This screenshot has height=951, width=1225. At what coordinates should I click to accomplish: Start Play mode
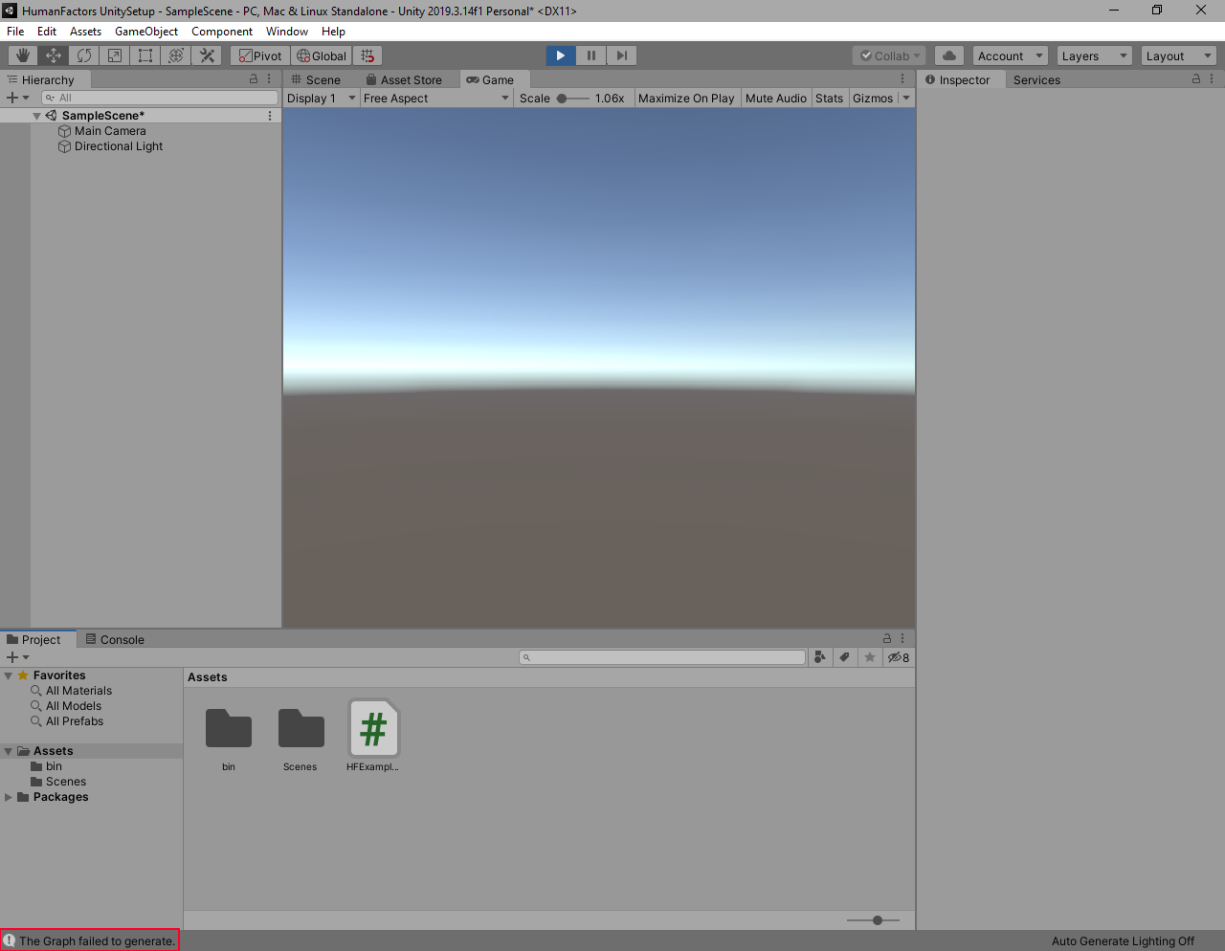(x=561, y=55)
